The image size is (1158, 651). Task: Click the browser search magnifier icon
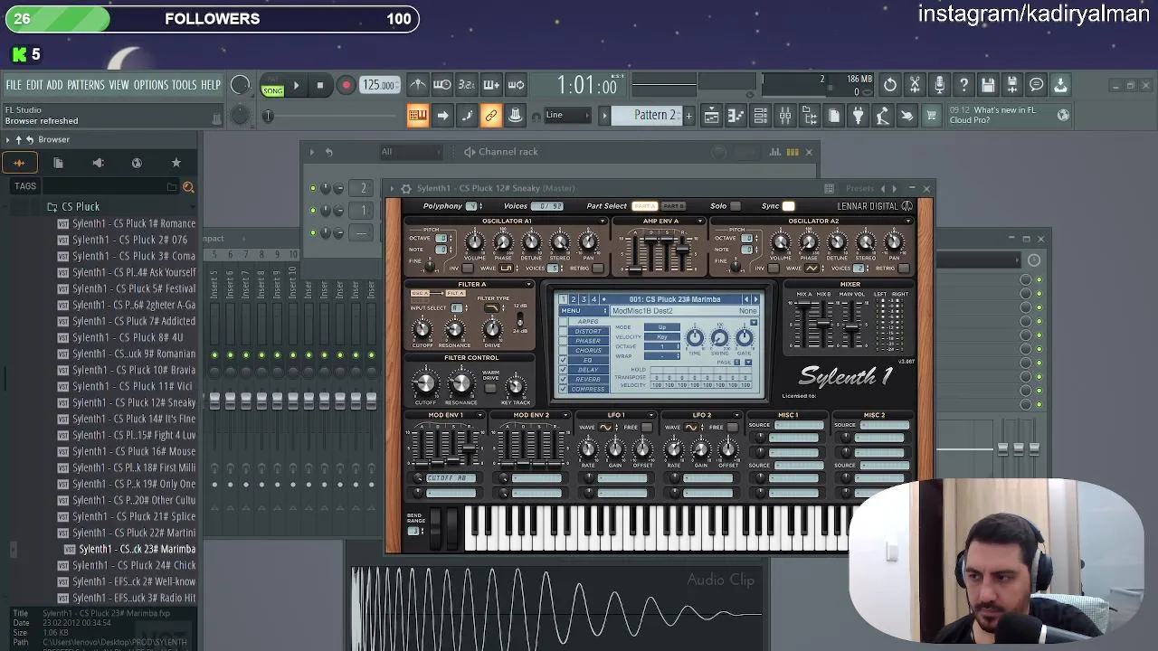point(188,187)
